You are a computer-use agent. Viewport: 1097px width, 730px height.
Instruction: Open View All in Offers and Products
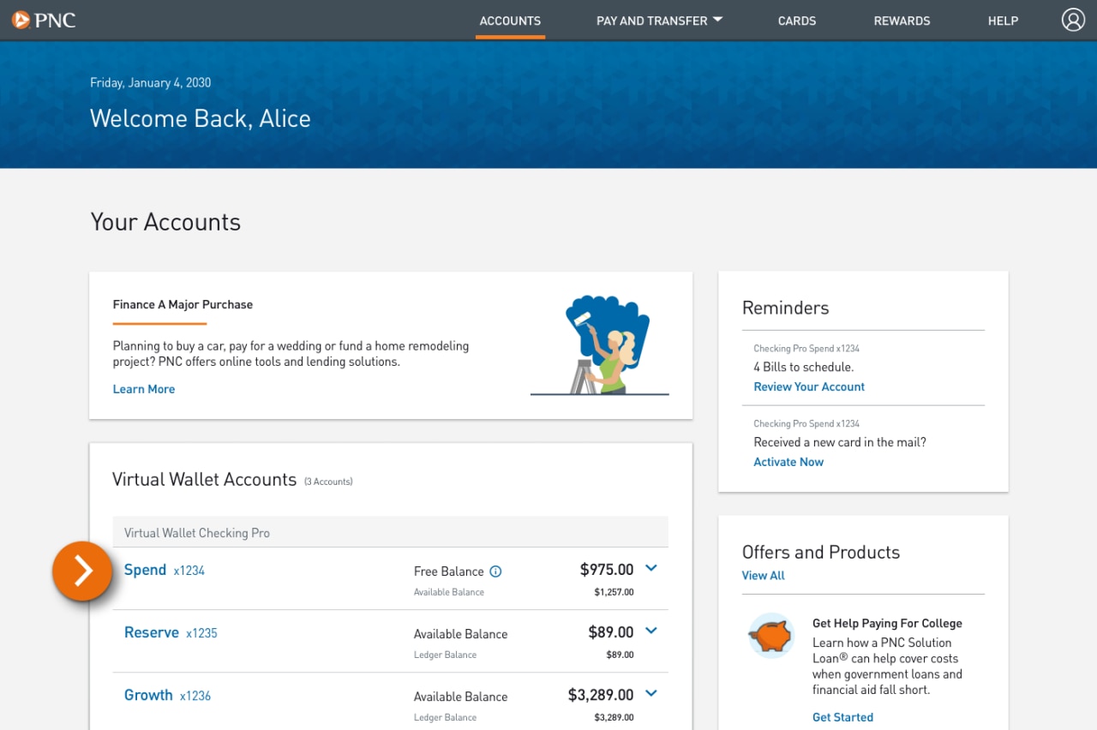click(763, 575)
